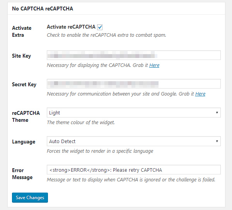
Task: Click the 'Check to enable the reCAPTCHA extra' description
Action: [x=106, y=35]
